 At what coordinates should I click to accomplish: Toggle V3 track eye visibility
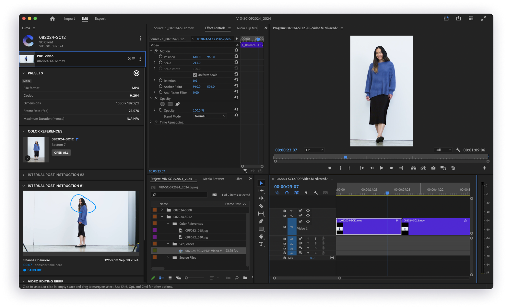(x=308, y=210)
